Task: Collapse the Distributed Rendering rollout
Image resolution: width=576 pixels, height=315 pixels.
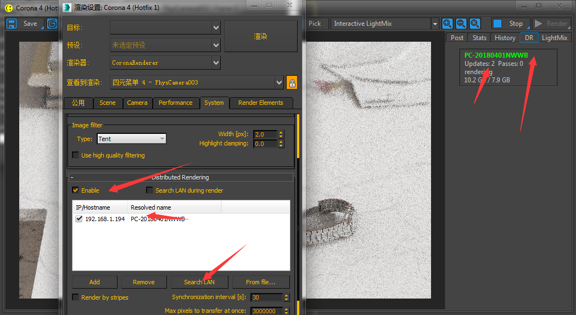Action: 72,177
